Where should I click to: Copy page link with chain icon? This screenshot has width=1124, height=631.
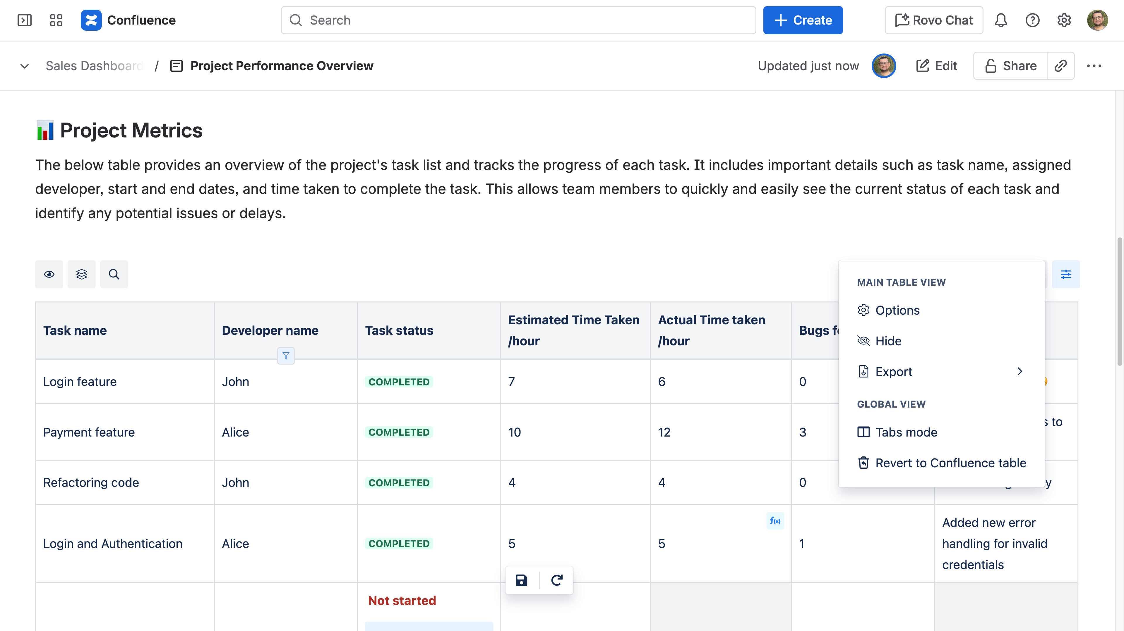(x=1061, y=66)
